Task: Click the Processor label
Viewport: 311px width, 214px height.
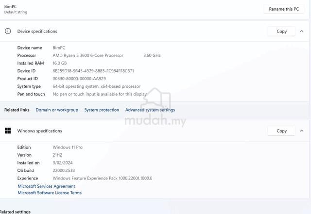Action: pyautogui.click(x=27, y=55)
